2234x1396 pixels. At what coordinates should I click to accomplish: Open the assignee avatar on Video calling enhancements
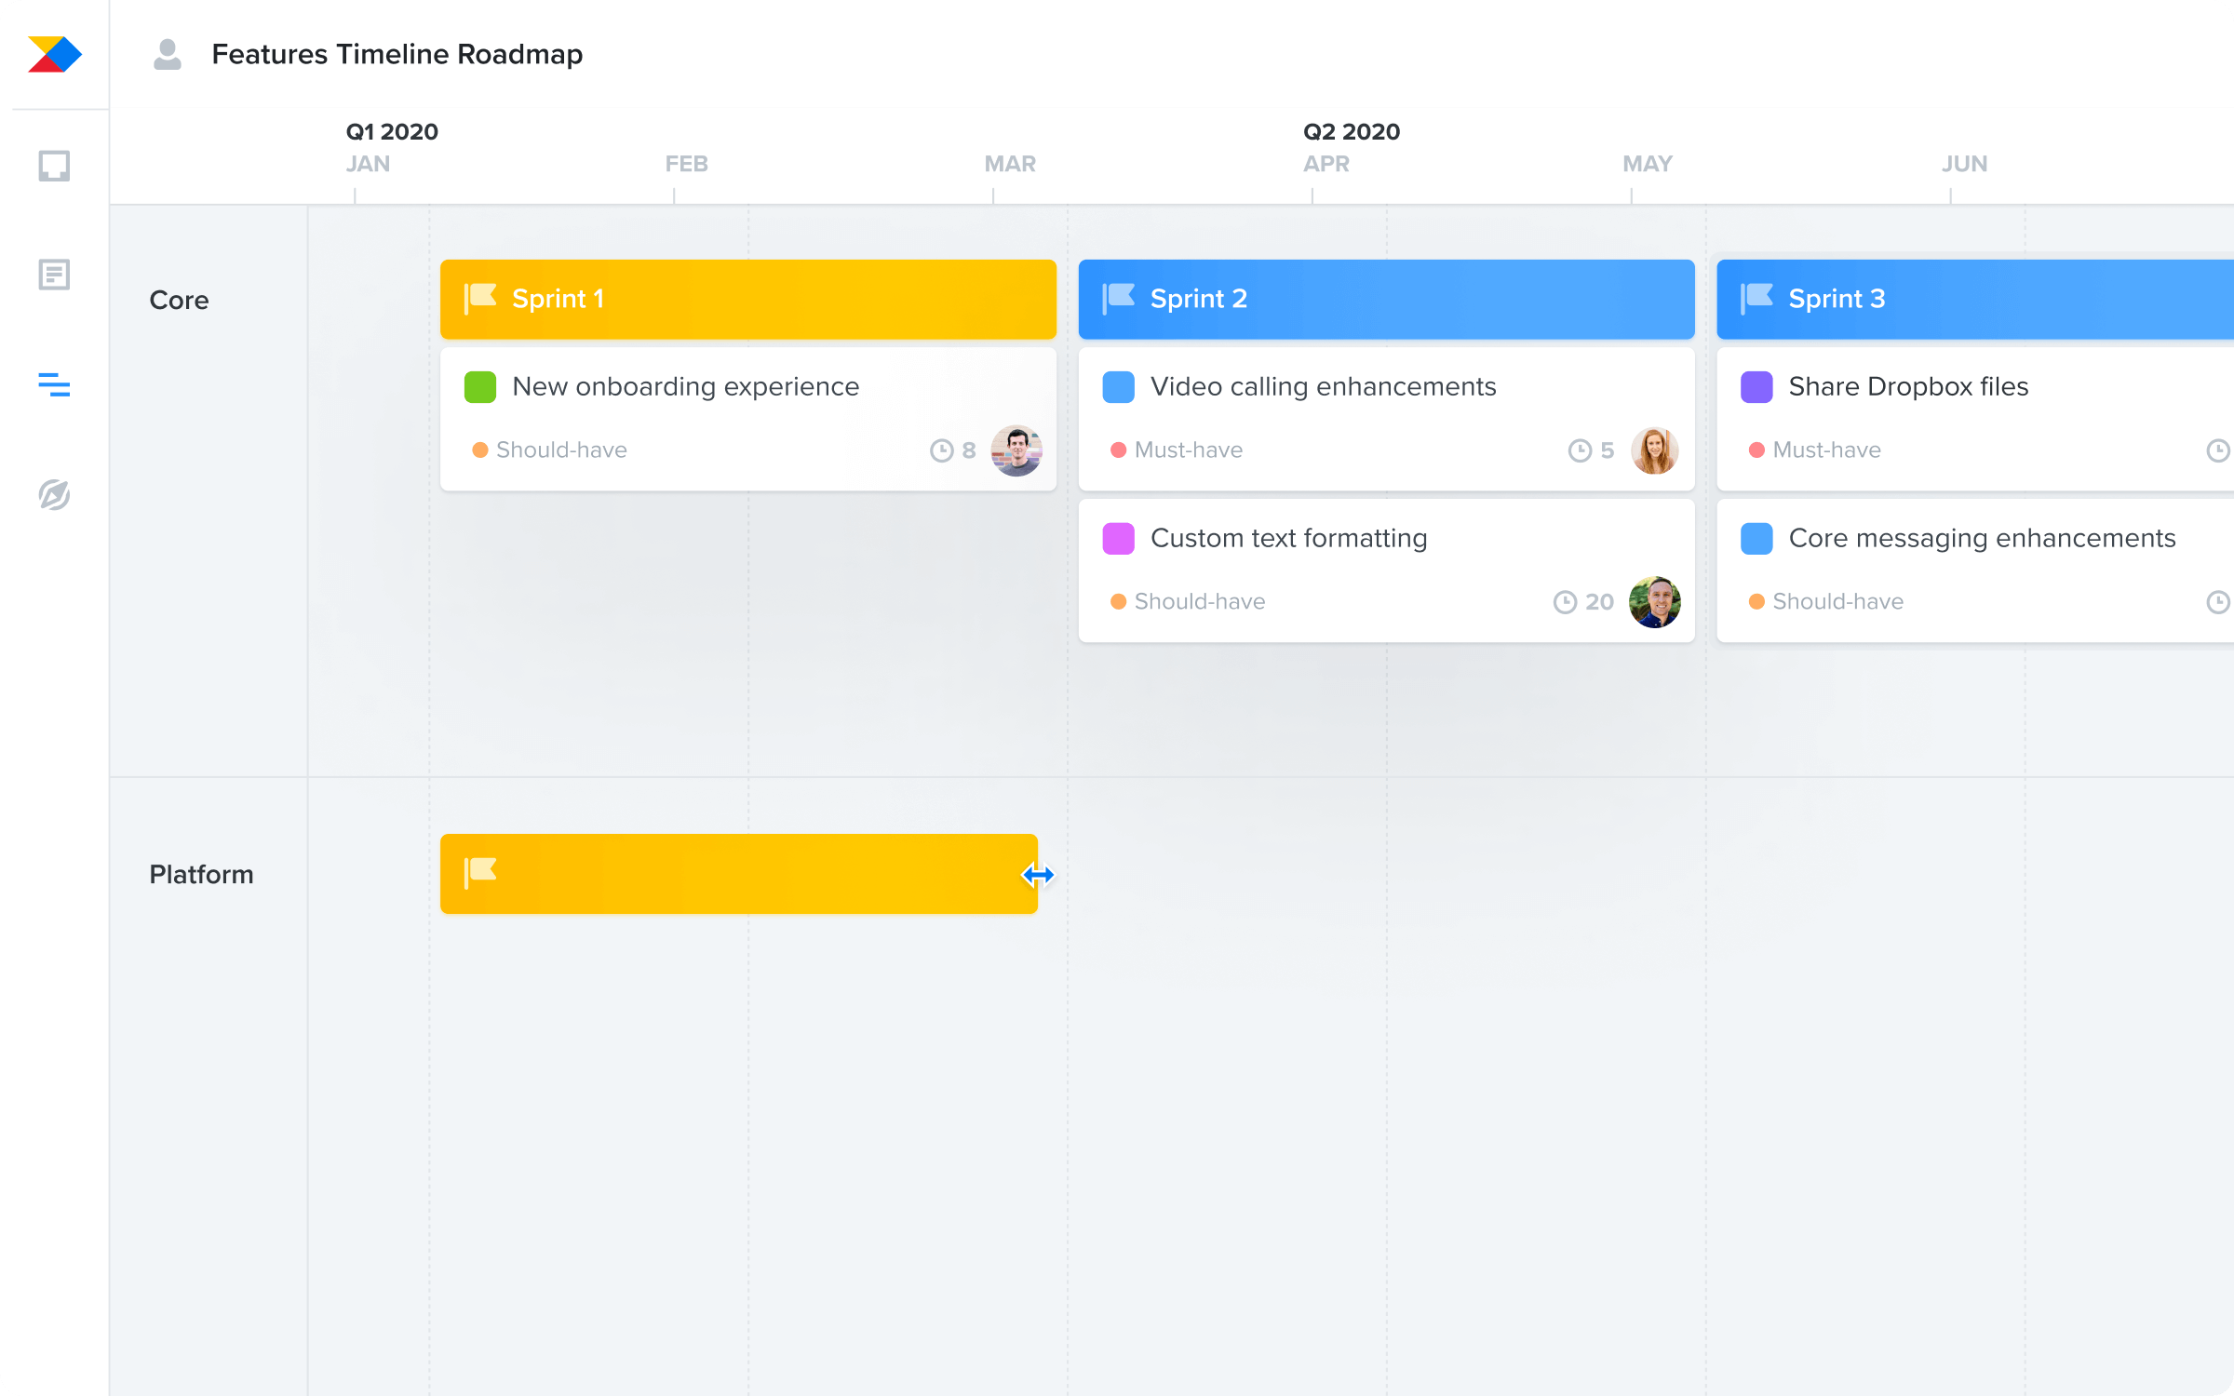tap(1655, 450)
